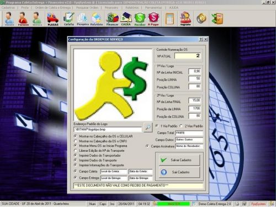Click the Nº ATUAL number field
This screenshot has width=276, height=207.
pos(188,56)
